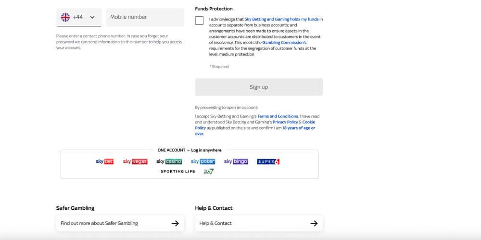Open the Terms and Conditions link
The height and width of the screenshot is (240, 481).
point(278,116)
